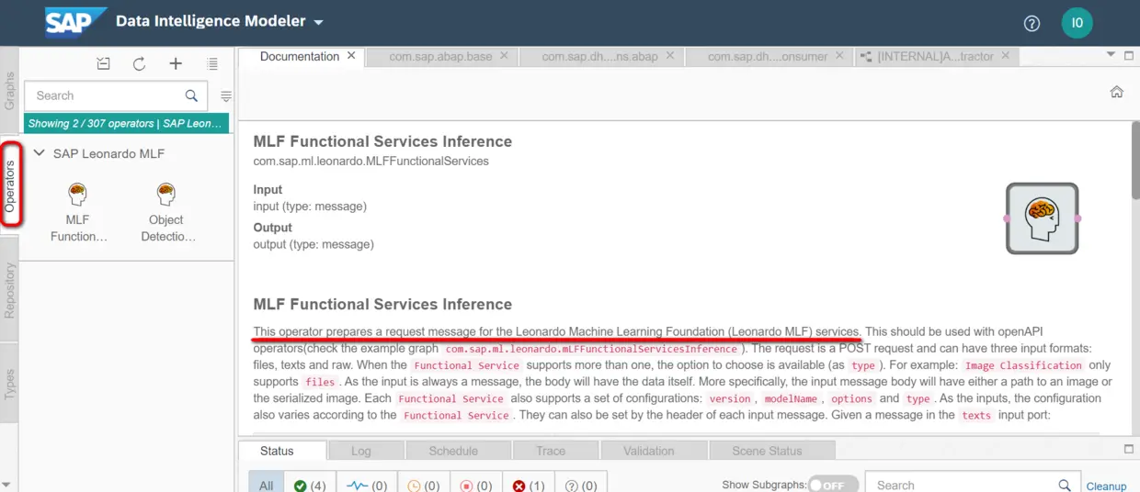
Task: Click 'Showing 2 / 307 operators' filter banner
Action: coord(126,123)
